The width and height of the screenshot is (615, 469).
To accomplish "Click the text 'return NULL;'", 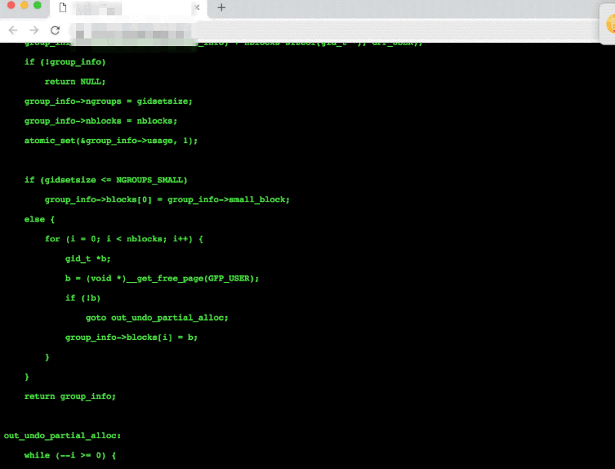I will click(75, 81).
